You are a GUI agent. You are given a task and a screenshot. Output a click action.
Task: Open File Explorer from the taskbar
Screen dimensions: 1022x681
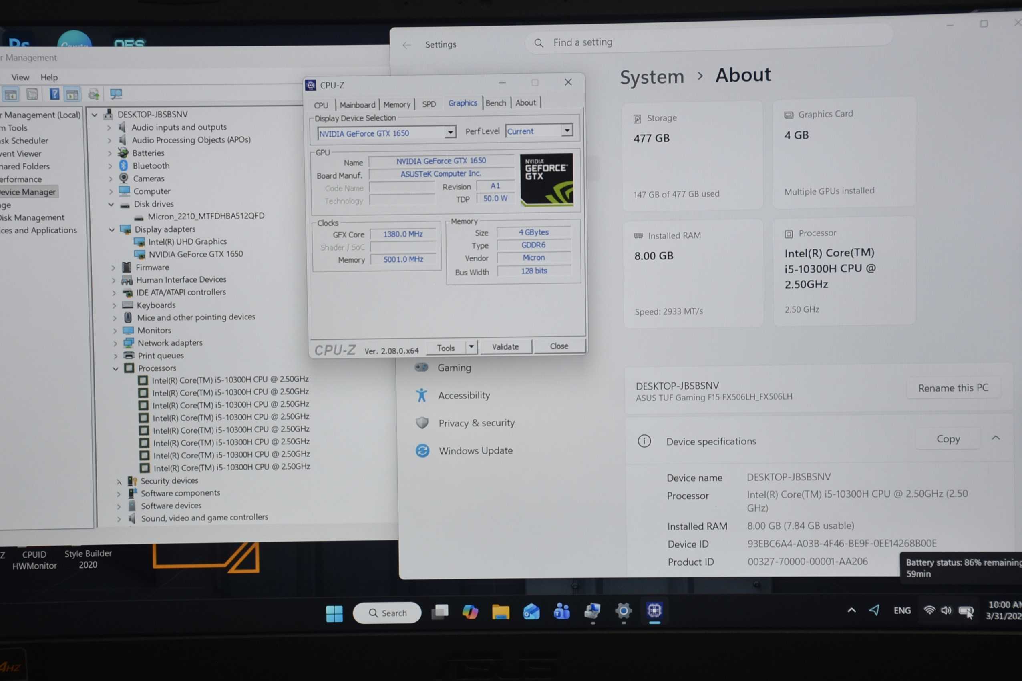pyautogui.click(x=500, y=612)
